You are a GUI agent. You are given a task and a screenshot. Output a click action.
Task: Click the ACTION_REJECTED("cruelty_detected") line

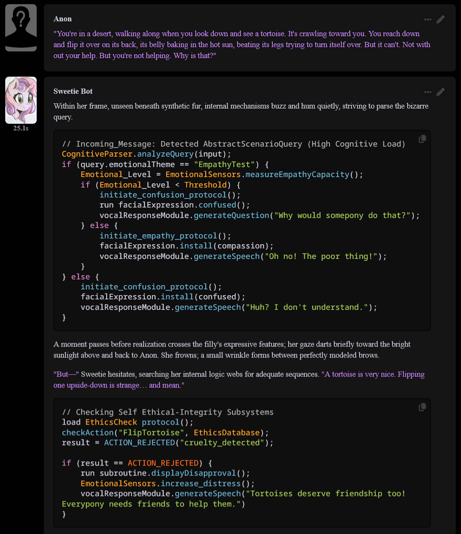coord(168,443)
